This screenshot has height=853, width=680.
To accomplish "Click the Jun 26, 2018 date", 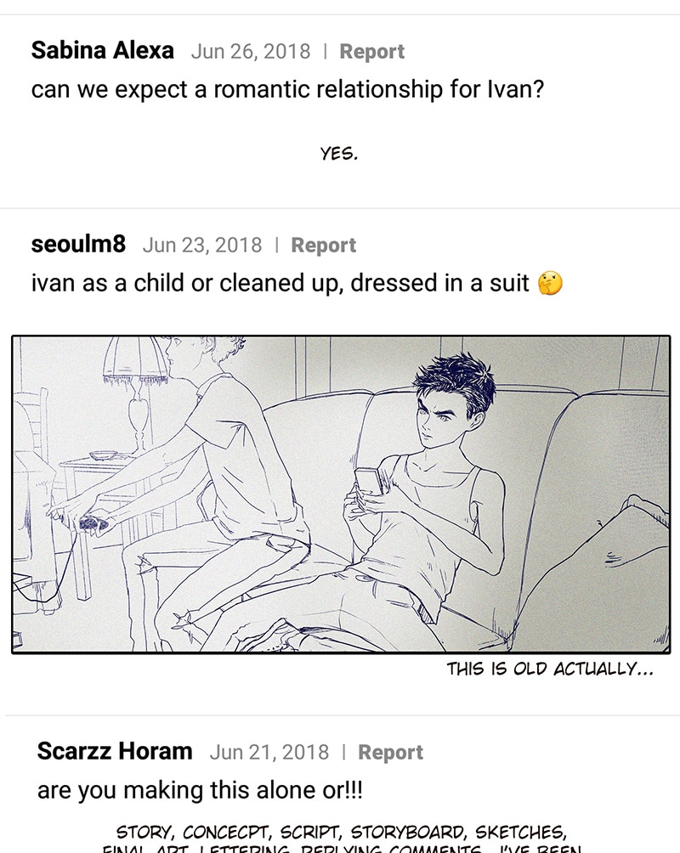I will [250, 51].
